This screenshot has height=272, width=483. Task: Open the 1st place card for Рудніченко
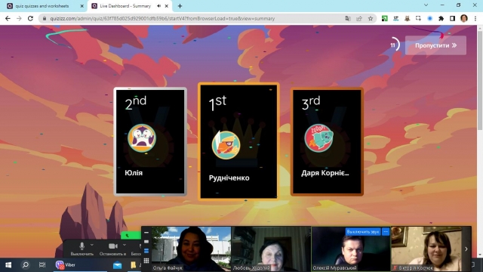click(x=238, y=141)
